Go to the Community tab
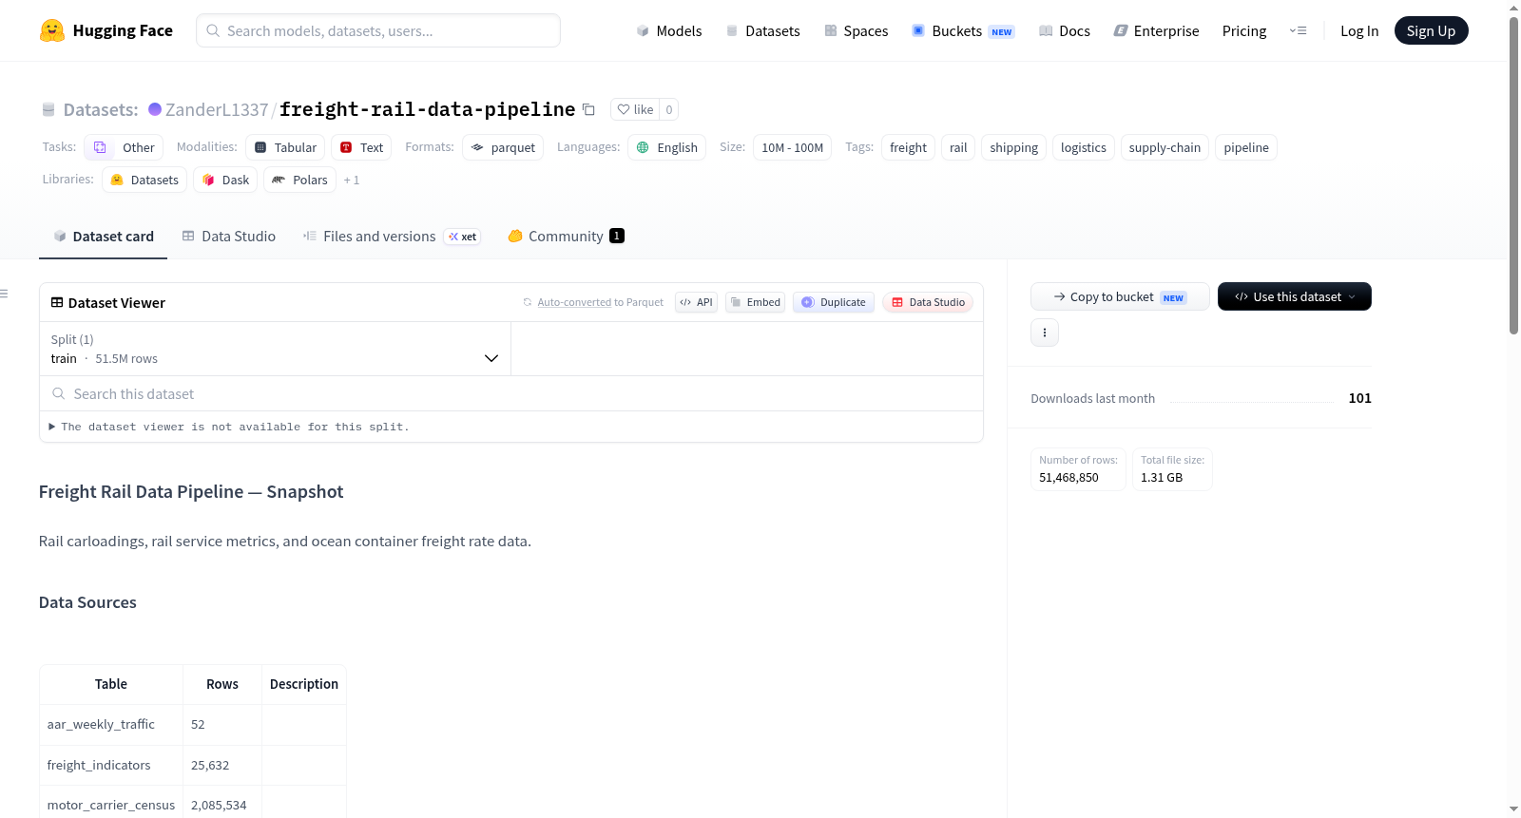 point(567,236)
